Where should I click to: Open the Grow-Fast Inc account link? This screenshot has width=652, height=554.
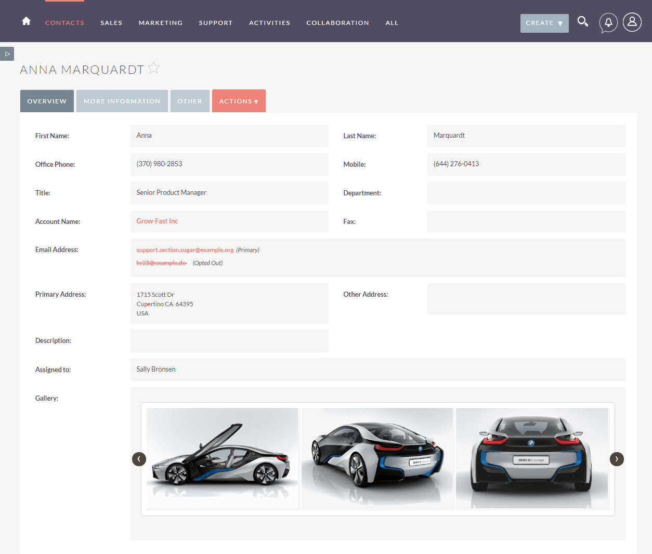pos(157,221)
